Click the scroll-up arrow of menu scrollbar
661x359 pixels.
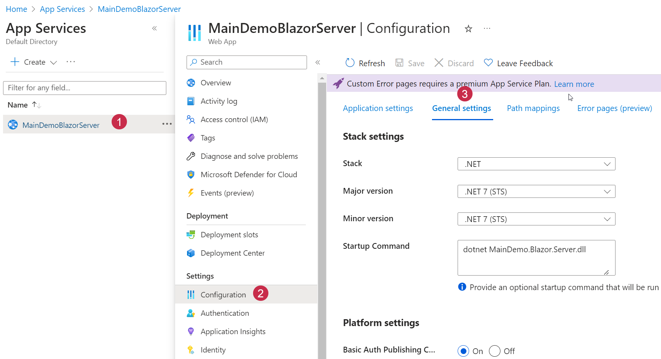point(322,78)
